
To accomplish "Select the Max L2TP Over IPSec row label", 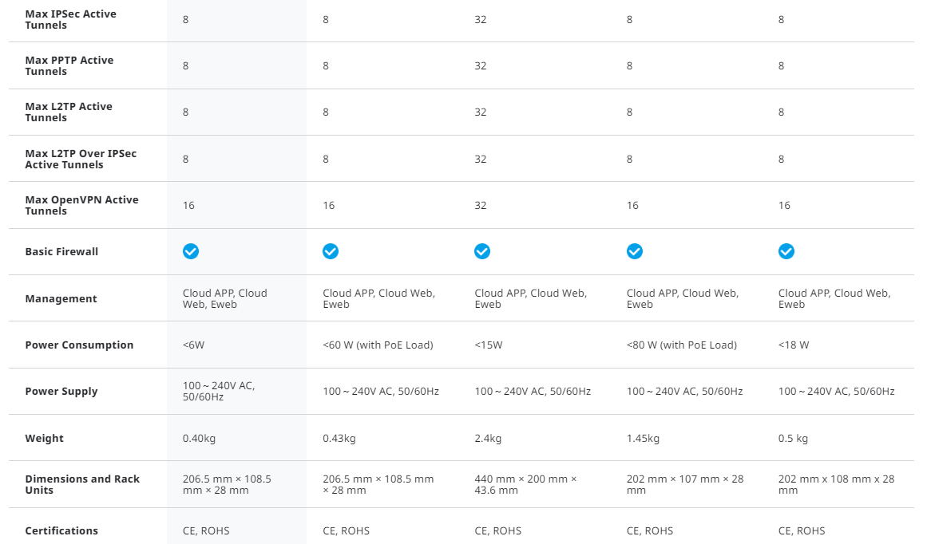I will 80,159.
